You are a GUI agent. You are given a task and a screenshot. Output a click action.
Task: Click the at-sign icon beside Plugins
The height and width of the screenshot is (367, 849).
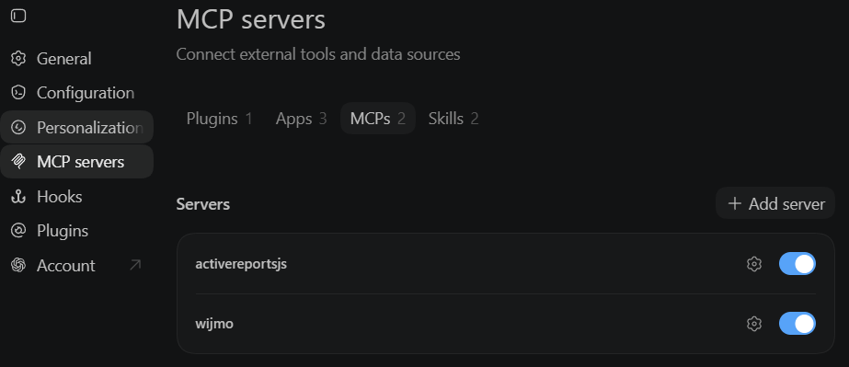pyautogui.click(x=18, y=231)
